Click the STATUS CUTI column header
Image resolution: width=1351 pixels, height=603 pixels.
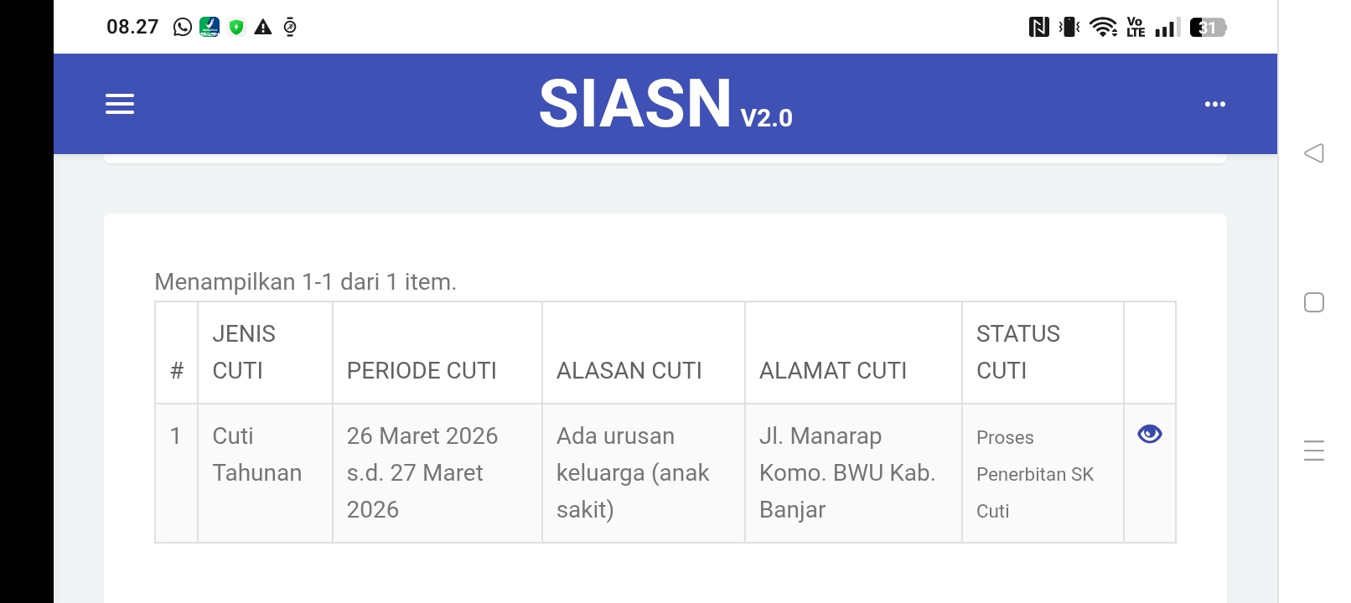pyautogui.click(x=1017, y=353)
